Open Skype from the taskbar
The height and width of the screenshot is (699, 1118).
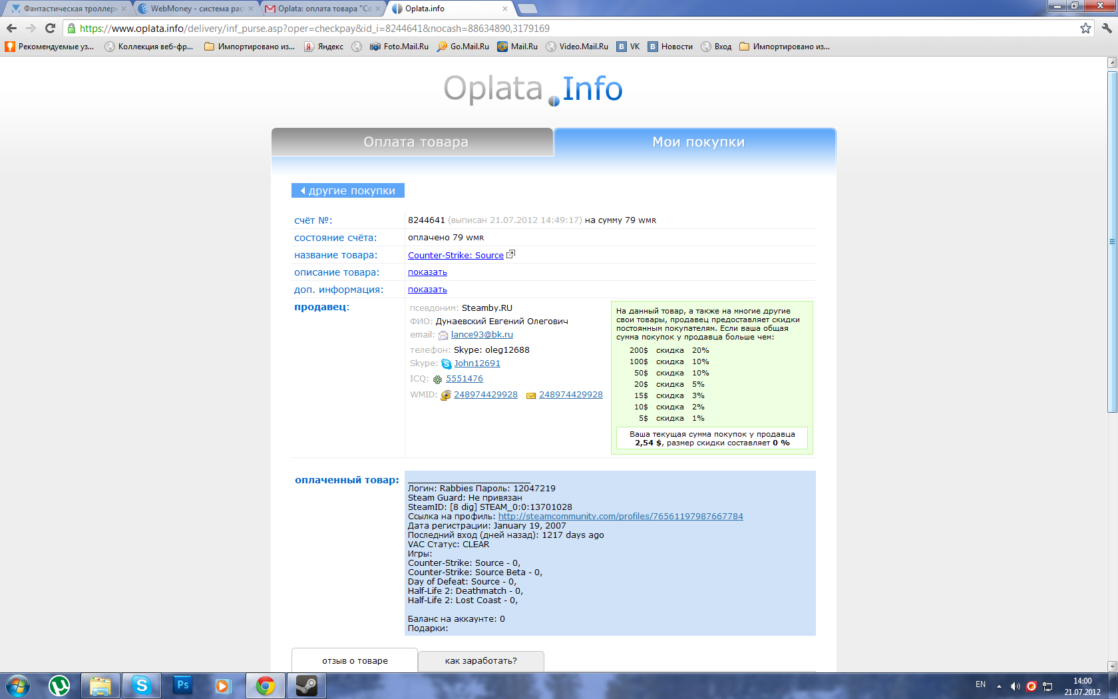coord(141,685)
